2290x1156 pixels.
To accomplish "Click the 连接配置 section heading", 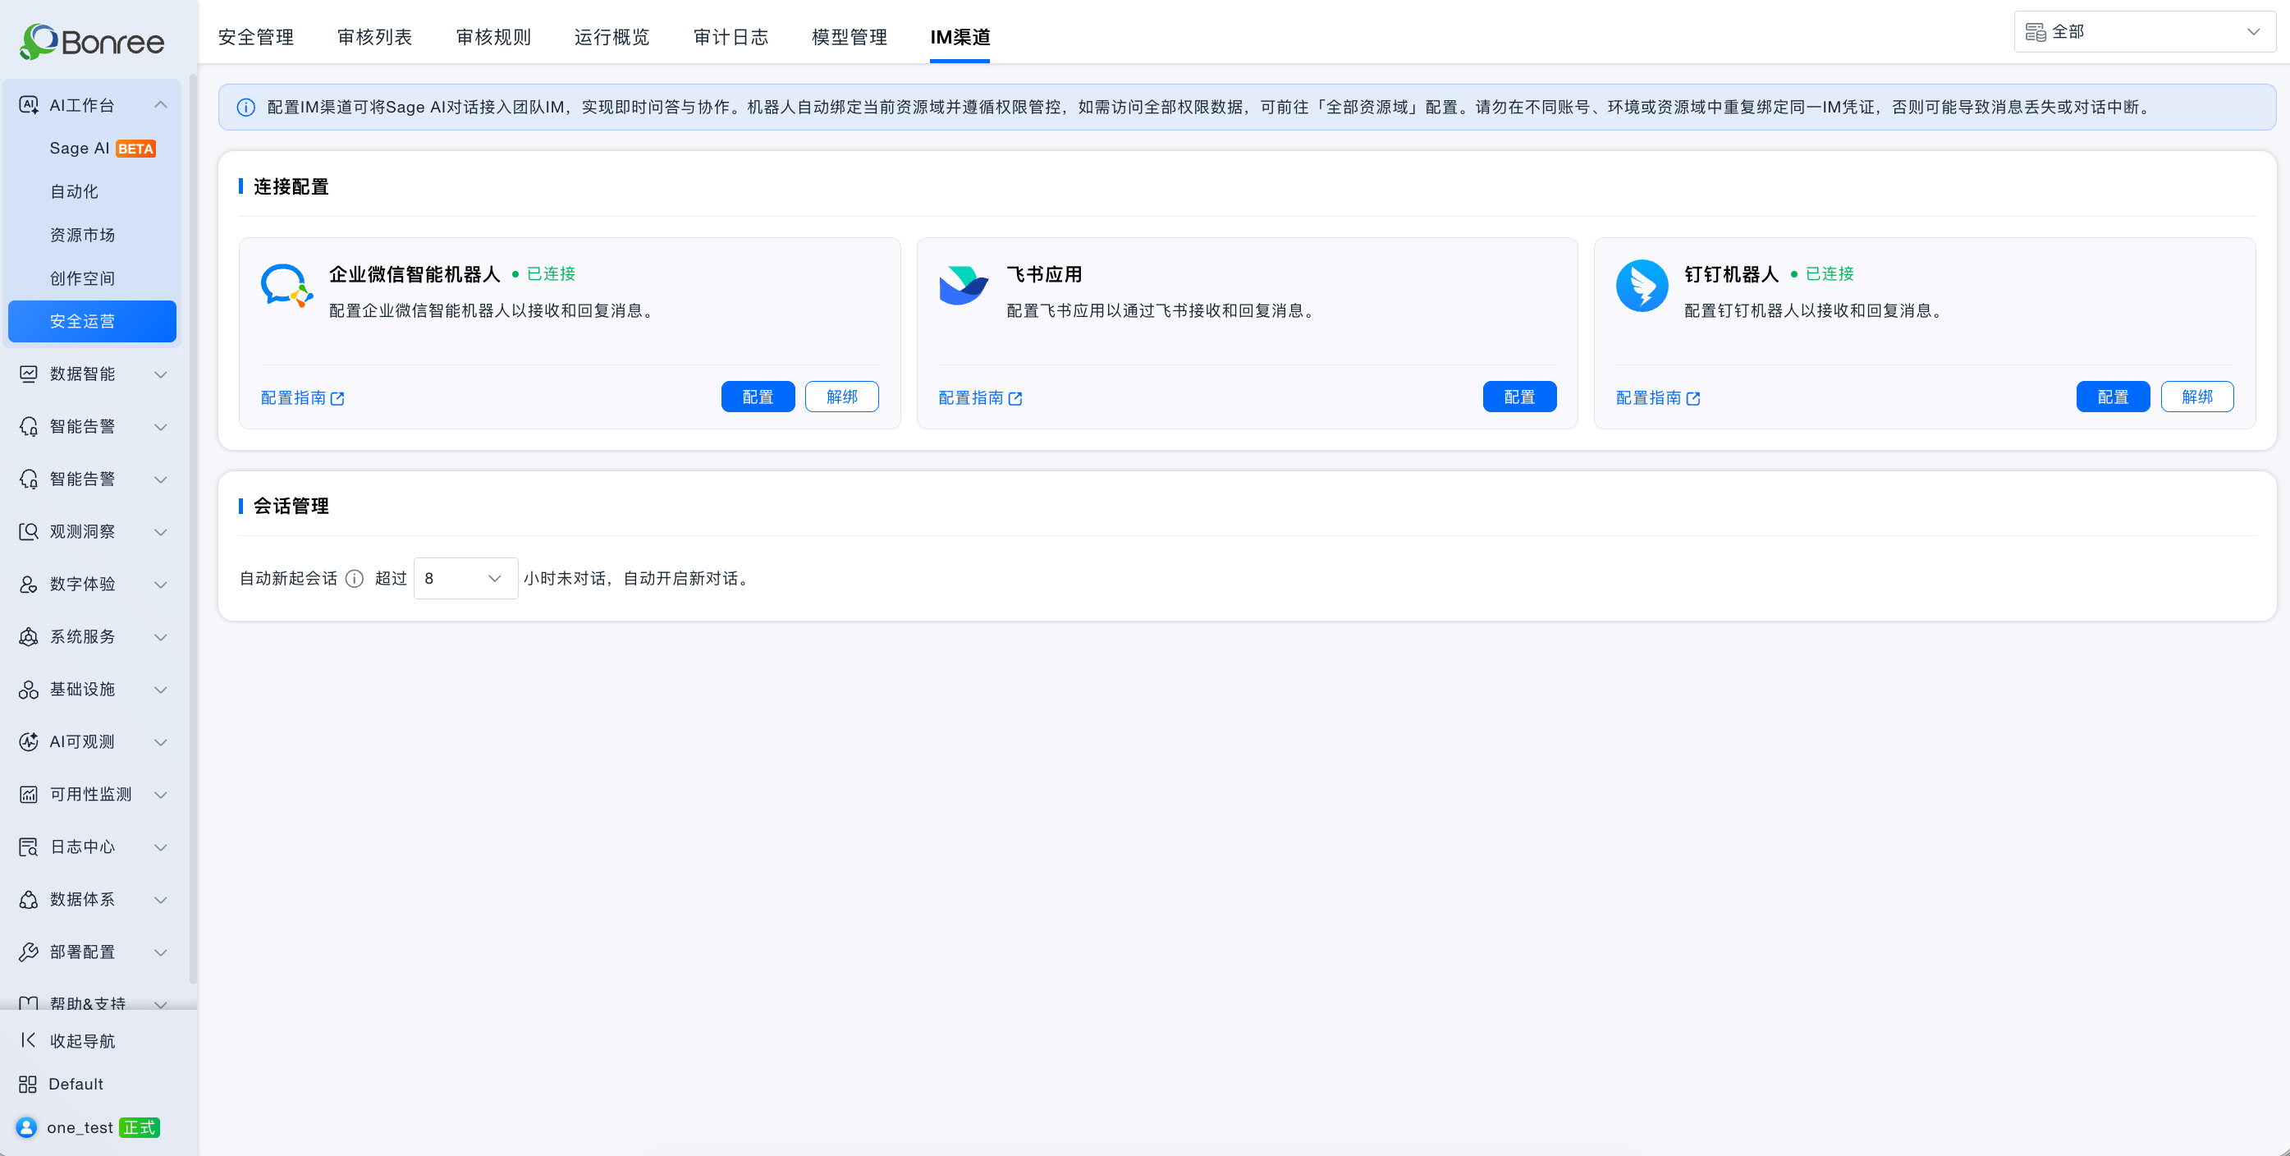I will tap(291, 186).
